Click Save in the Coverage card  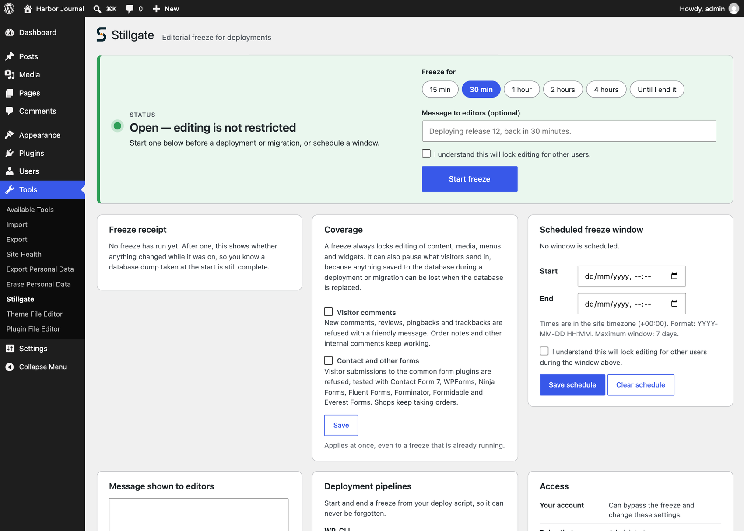point(341,425)
